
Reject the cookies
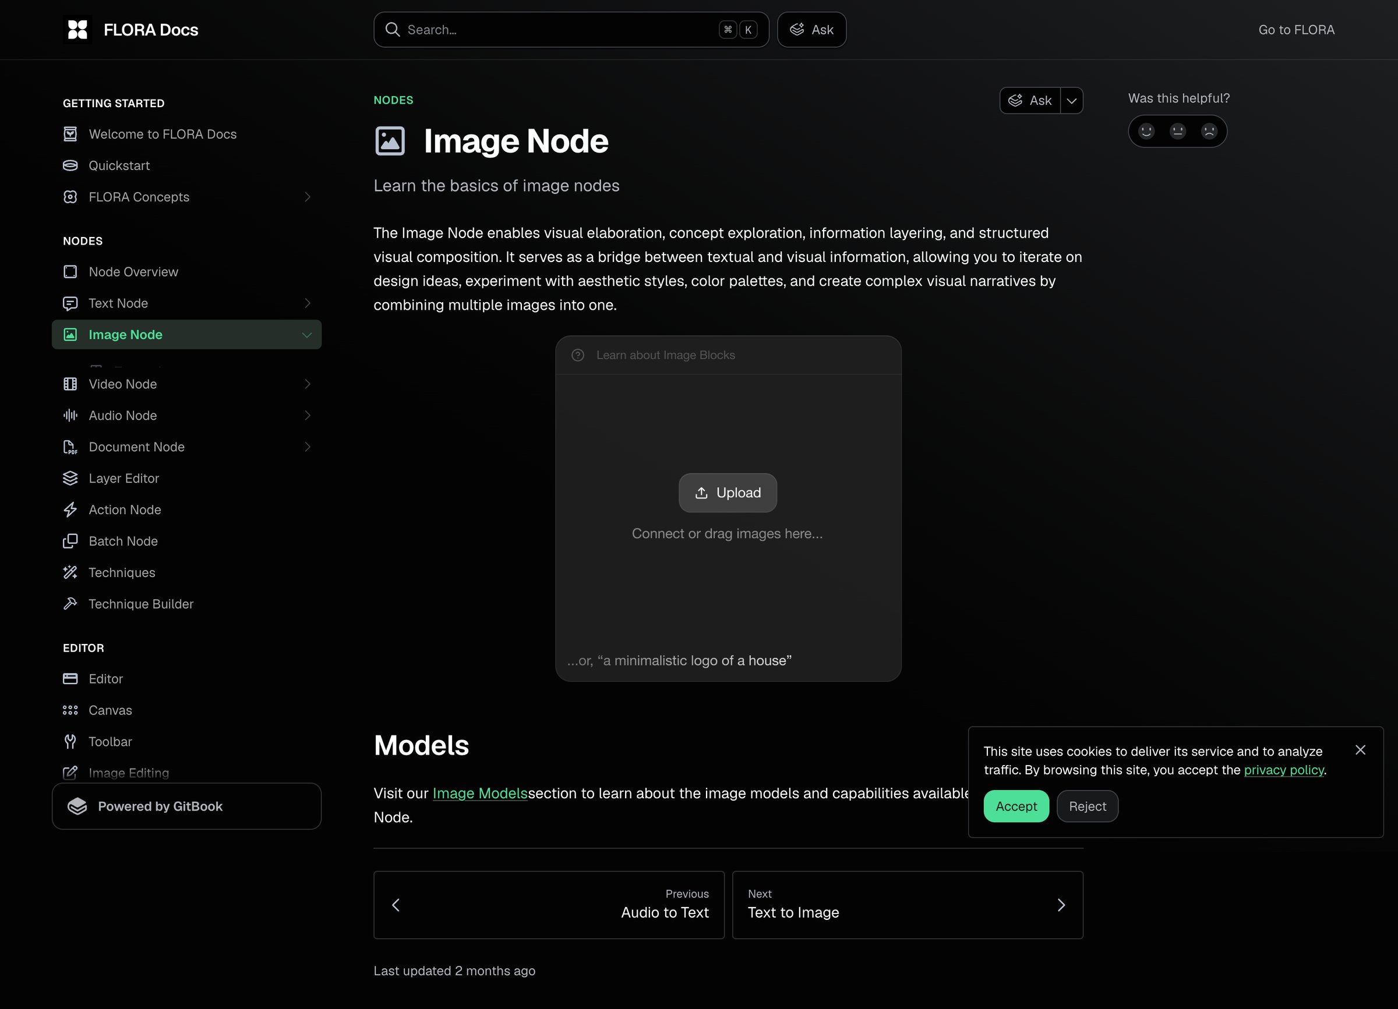tap(1088, 806)
